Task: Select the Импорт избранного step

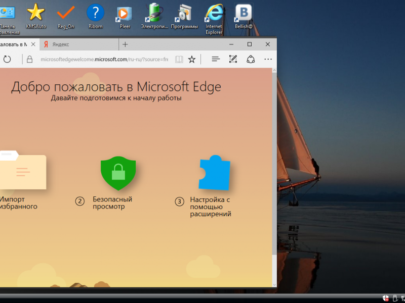Action: tap(18, 203)
